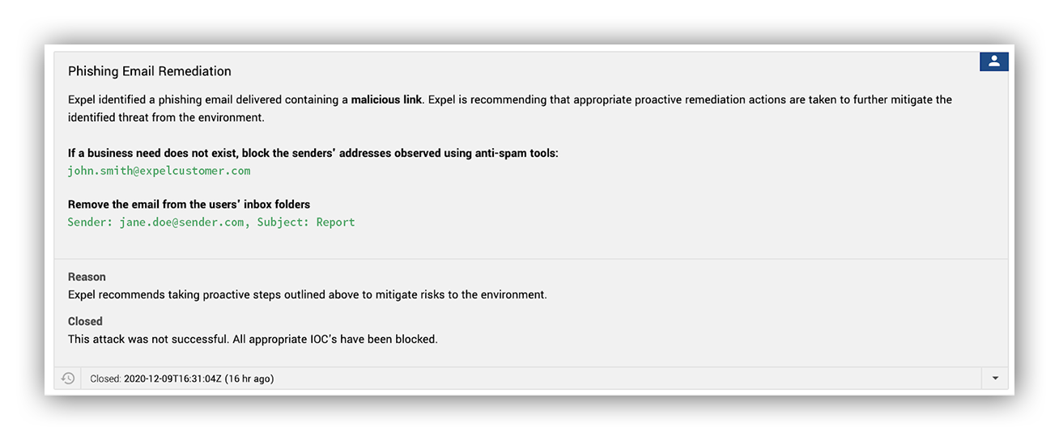Click the bold malicious link text

pos(386,100)
